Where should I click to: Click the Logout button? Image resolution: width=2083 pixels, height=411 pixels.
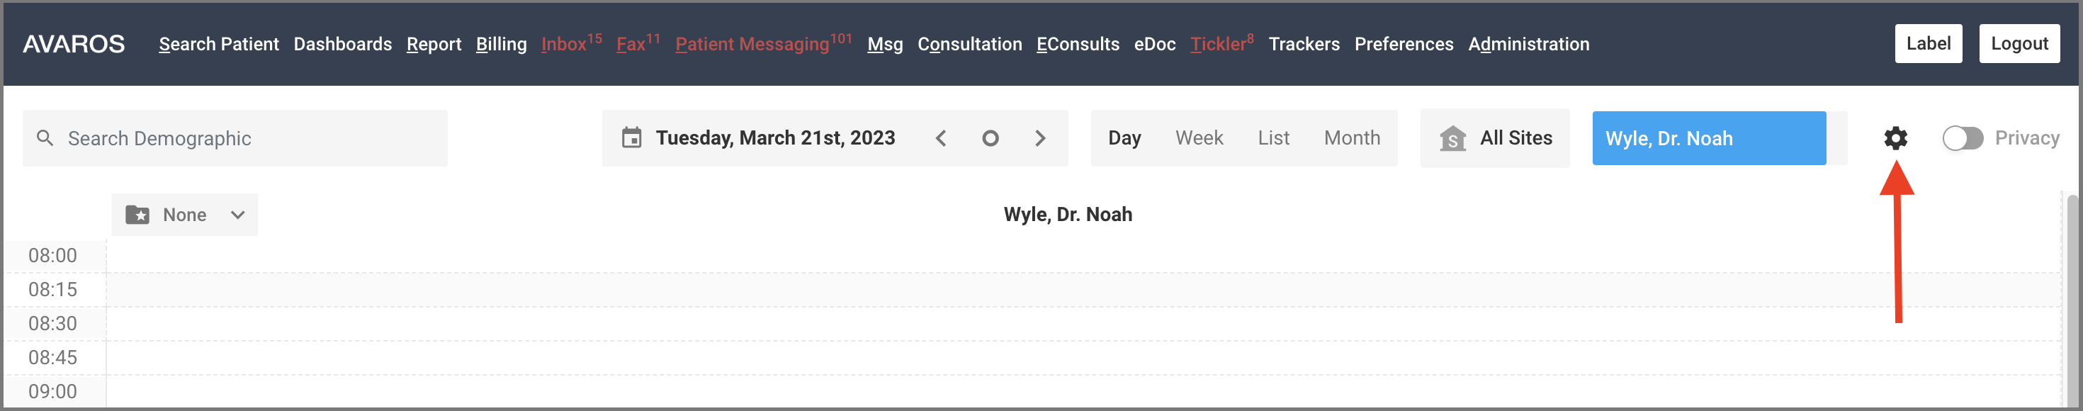tap(2019, 44)
